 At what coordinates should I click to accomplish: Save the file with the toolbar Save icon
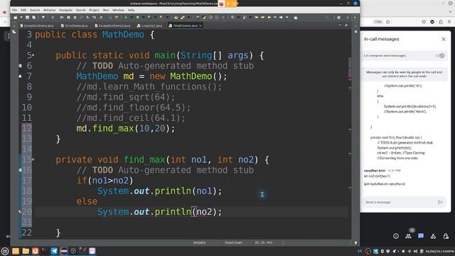pyautogui.click(x=27, y=17)
